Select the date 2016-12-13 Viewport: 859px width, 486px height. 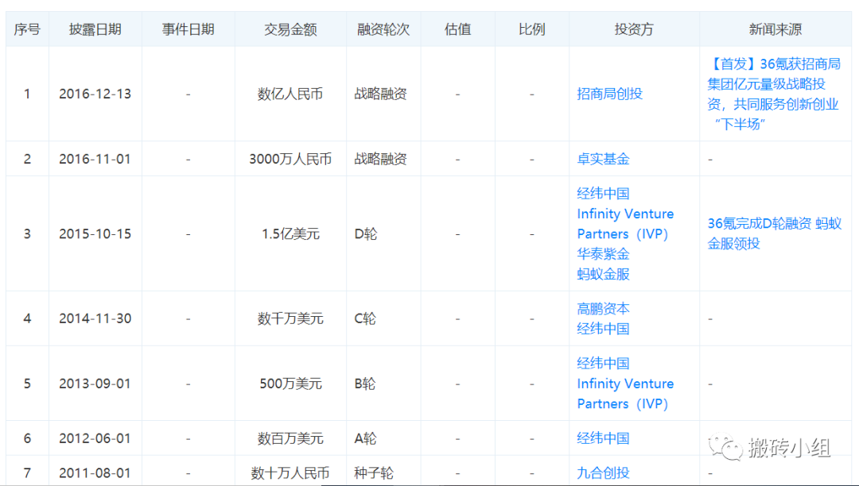(x=95, y=94)
